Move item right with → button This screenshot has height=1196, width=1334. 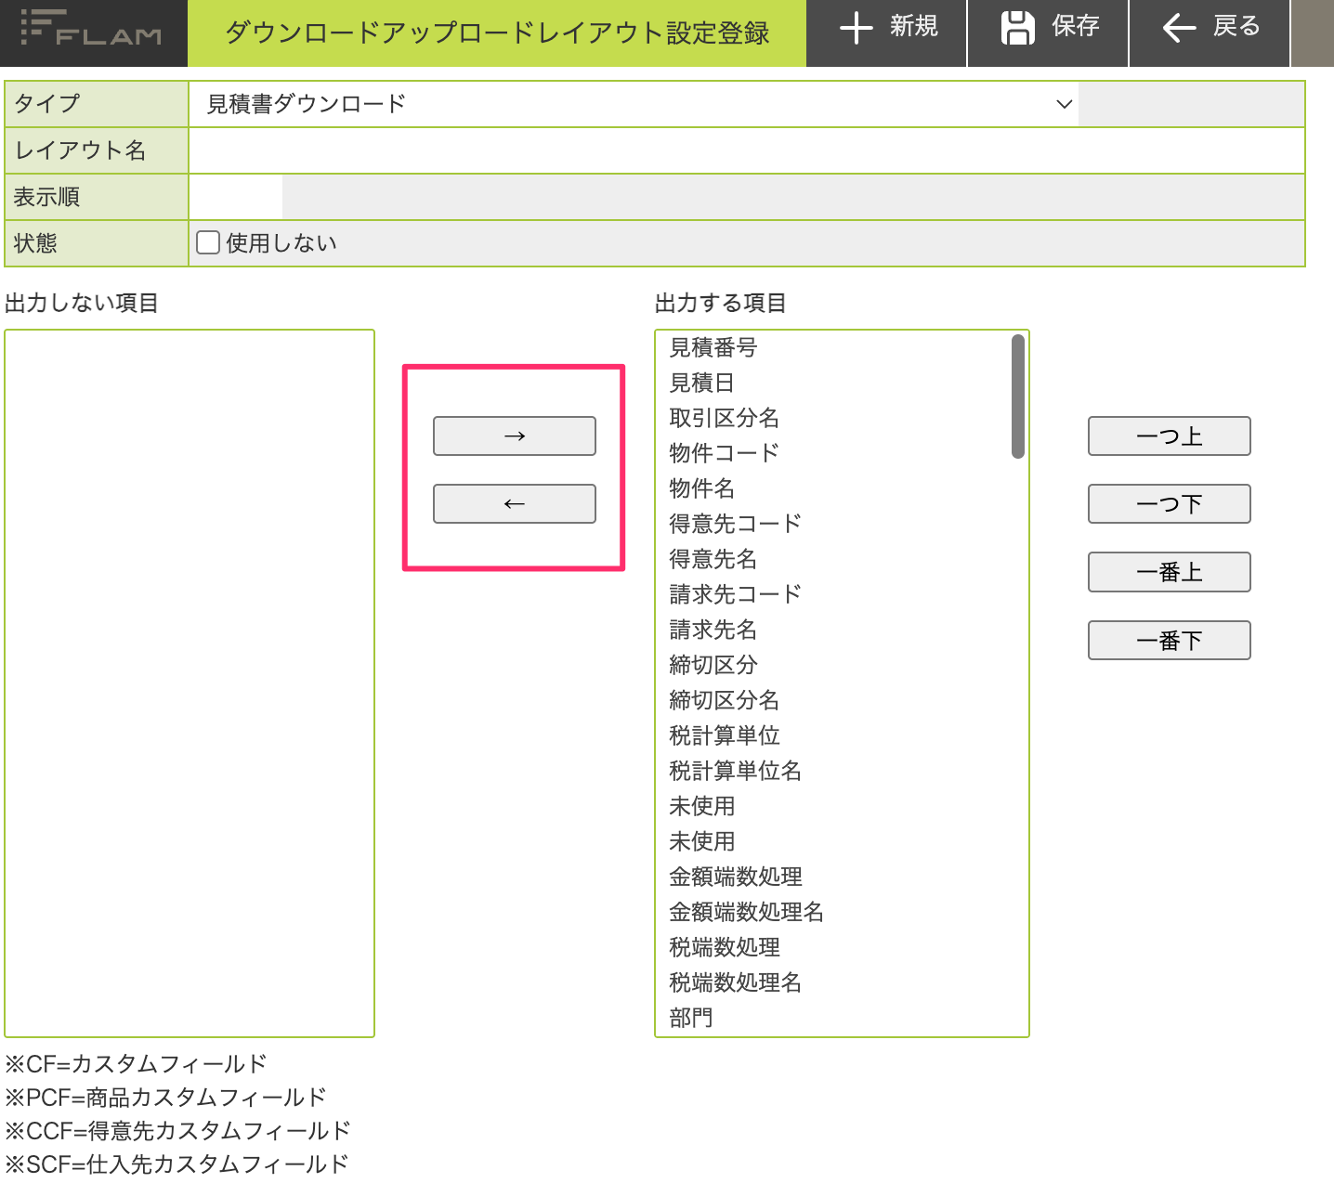[515, 435]
